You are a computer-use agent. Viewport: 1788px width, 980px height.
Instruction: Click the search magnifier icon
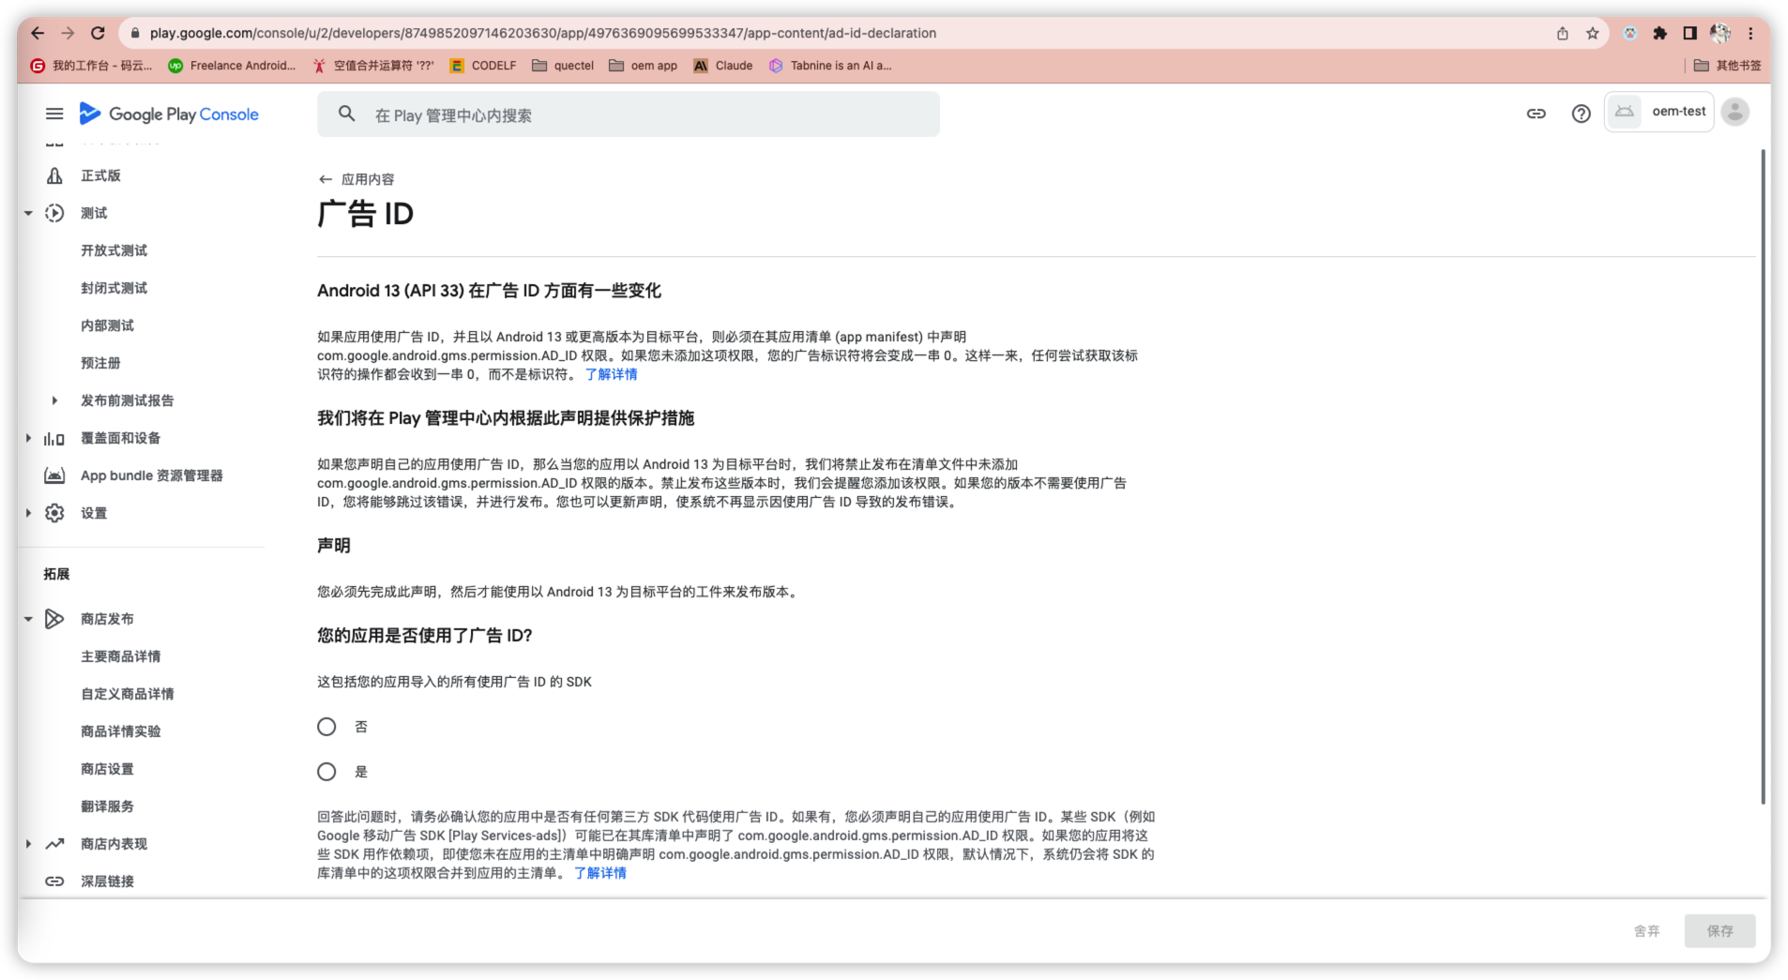tap(346, 113)
